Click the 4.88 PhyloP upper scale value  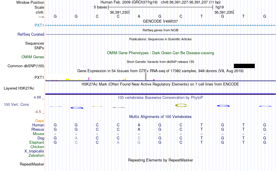click(x=37, y=97)
